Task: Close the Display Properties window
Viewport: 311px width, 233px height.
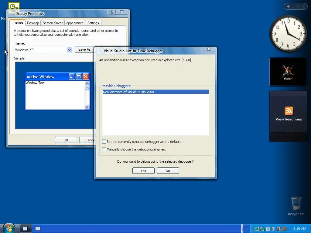Action: click(122, 12)
